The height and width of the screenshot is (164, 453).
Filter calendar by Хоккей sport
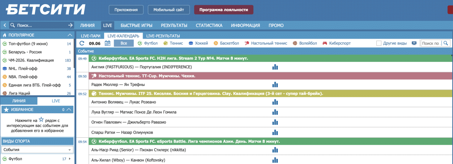tap(198, 43)
